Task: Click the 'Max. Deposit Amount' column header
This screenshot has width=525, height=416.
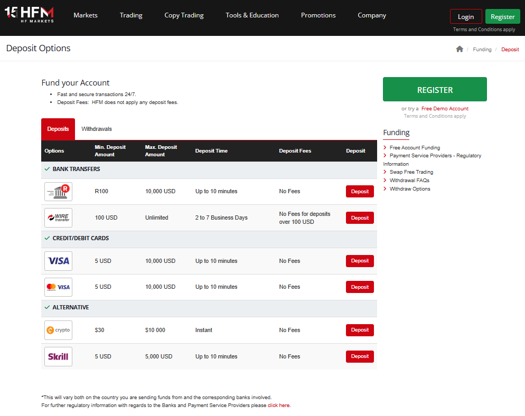Action: 161,151
